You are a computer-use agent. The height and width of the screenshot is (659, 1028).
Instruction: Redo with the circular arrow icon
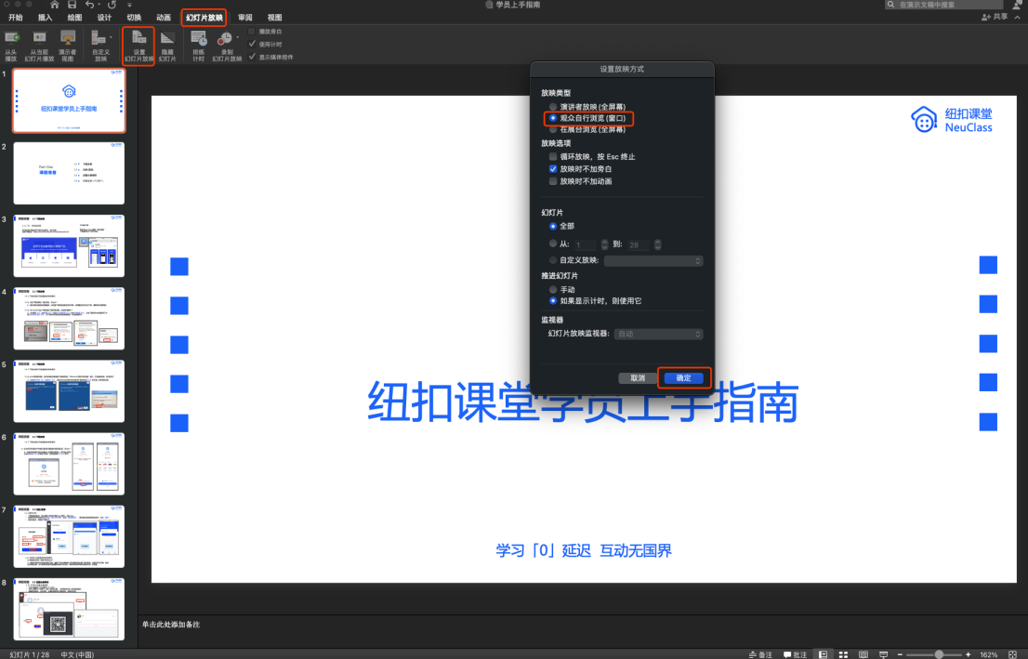tap(112, 5)
